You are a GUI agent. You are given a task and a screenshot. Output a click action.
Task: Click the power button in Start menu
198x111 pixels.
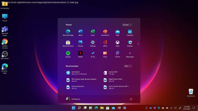pyautogui.click(x=131, y=99)
